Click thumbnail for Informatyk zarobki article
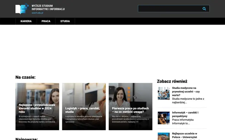 (163, 118)
